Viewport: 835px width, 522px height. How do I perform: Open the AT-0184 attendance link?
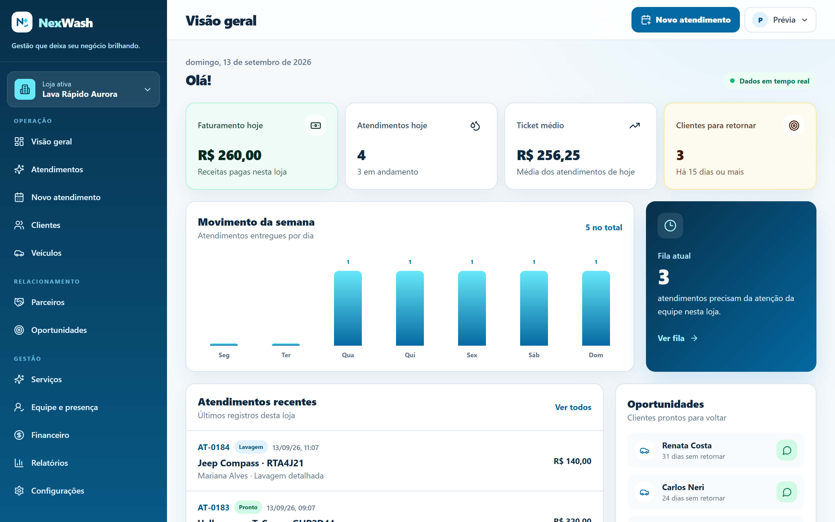pyautogui.click(x=213, y=447)
